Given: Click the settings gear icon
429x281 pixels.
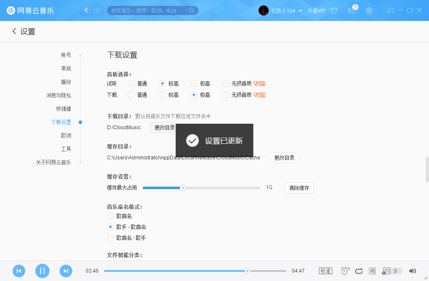Looking at the screenshot, I should (x=369, y=10).
